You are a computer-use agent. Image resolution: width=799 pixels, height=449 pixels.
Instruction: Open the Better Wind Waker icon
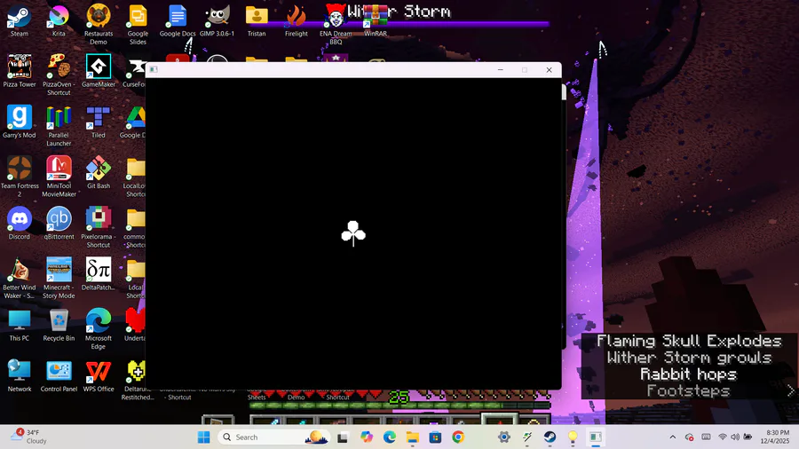[x=20, y=278]
